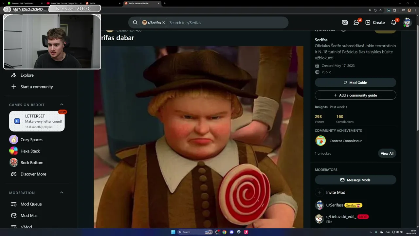Expand the Insights Past week selector
The image size is (419, 236).
(x=338, y=107)
